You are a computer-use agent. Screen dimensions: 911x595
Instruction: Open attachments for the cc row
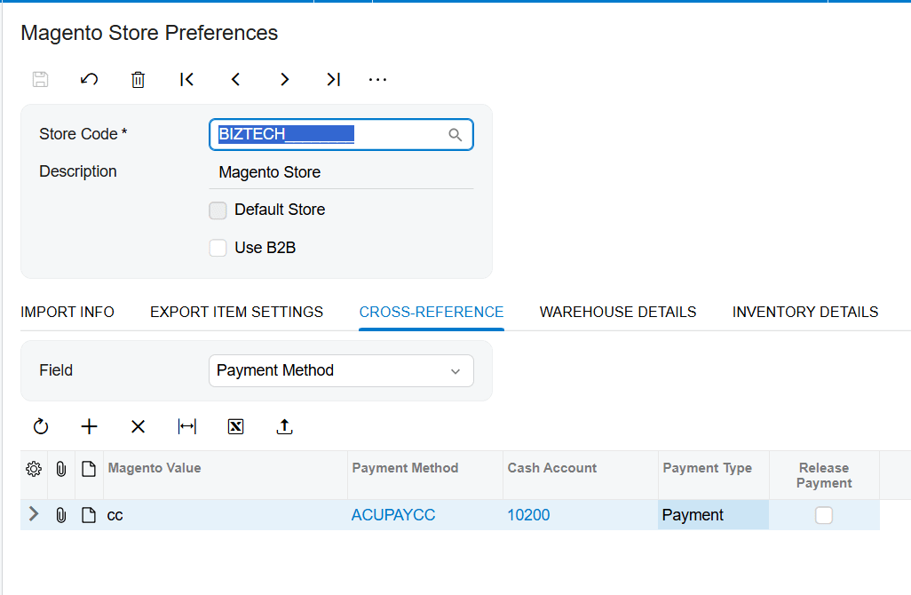[x=61, y=515]
